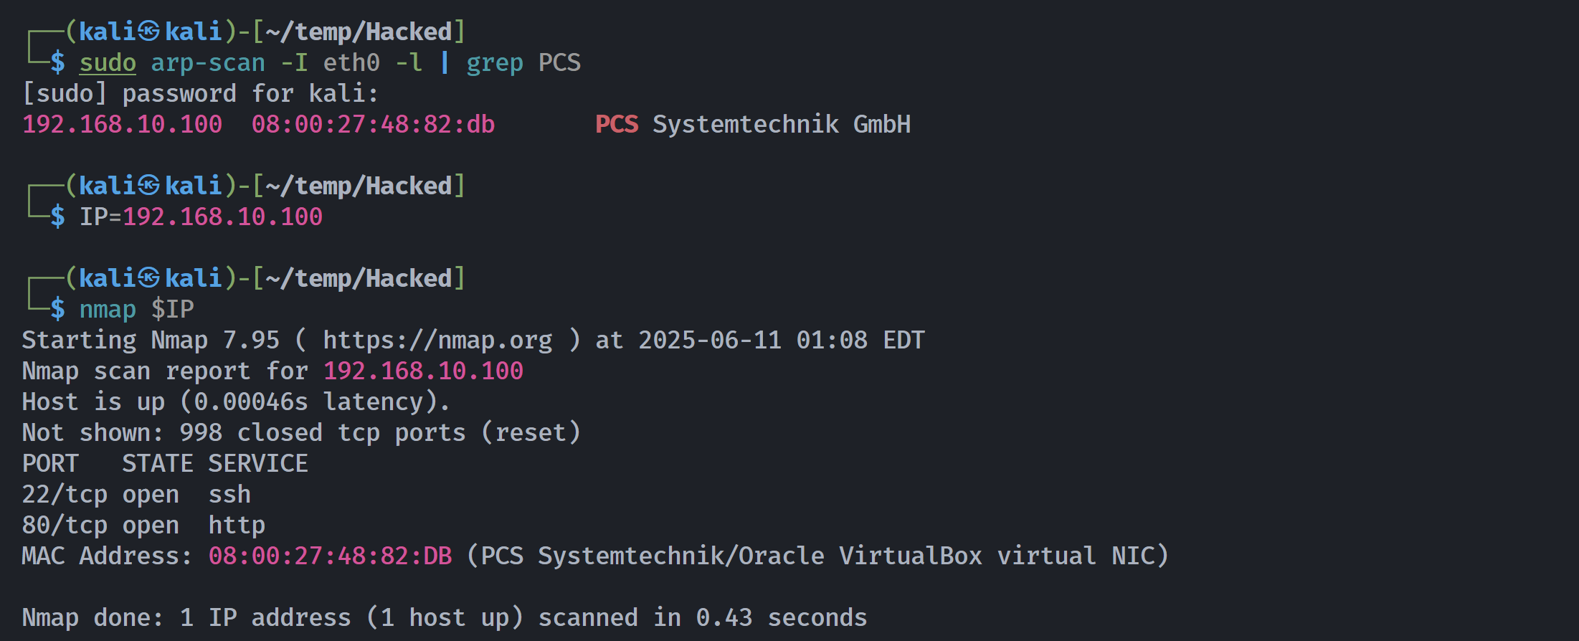Viewport: 1579px width, 641px height.
Task: Click the IP=192.168.10.100 variable assignment
Action: pos(201,217)
